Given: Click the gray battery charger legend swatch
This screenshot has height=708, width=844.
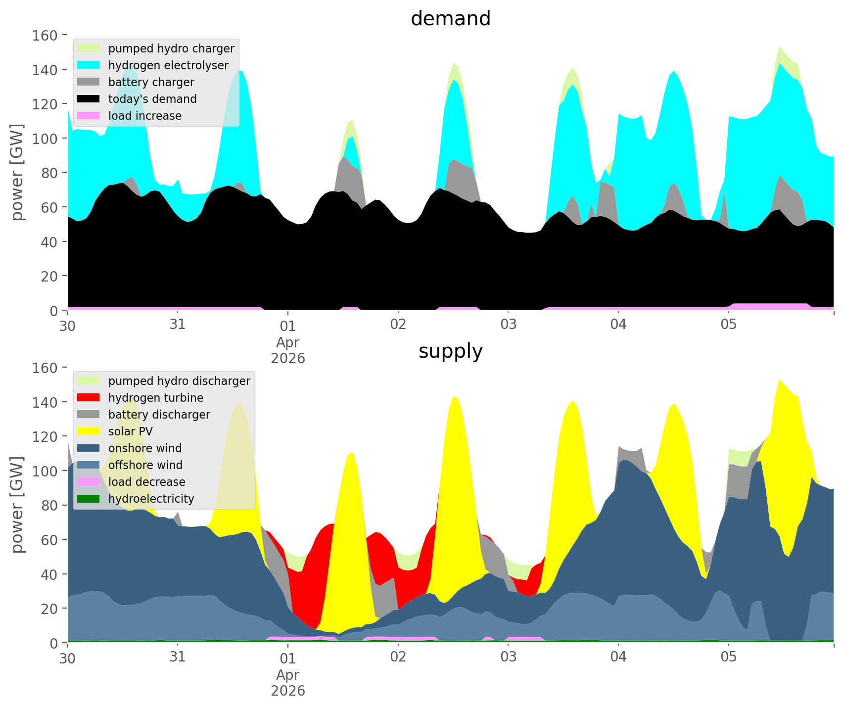Looking at the screenshot, I should click(x=90, y=82).
